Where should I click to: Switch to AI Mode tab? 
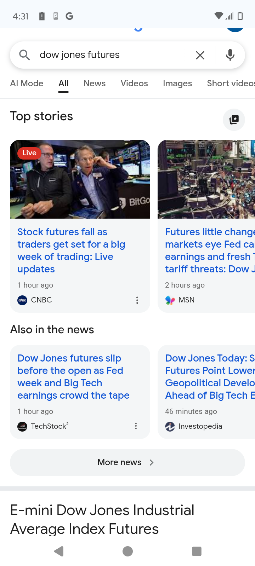coord(27,83)
